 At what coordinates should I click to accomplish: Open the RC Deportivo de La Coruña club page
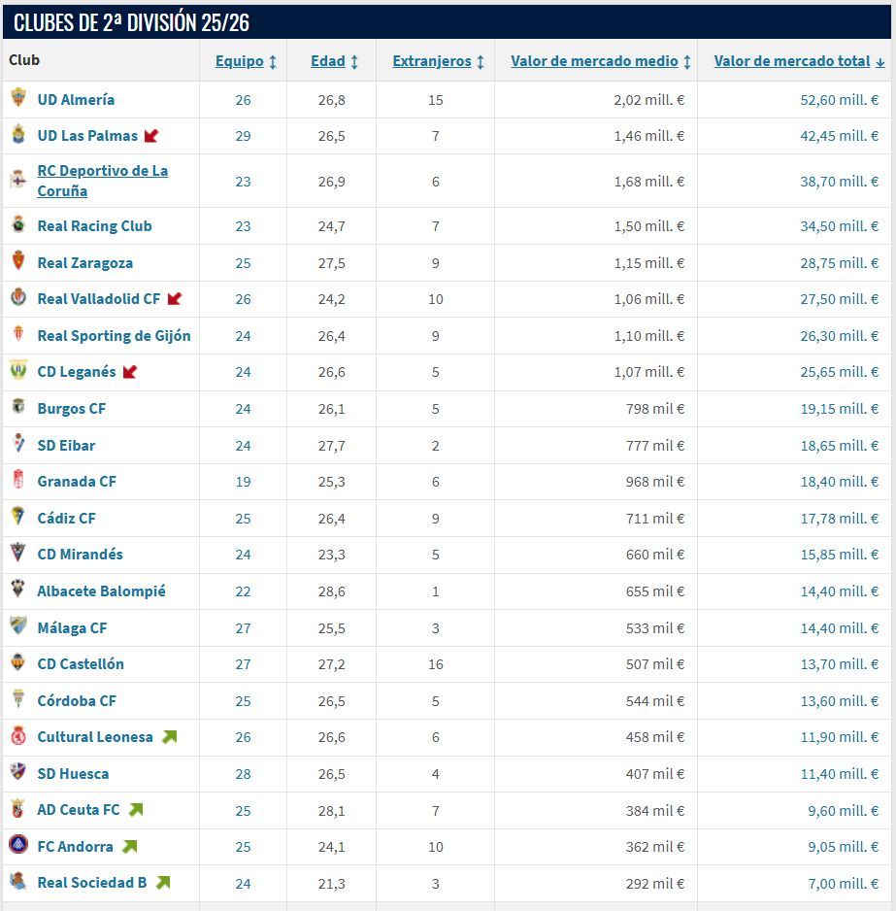(x=102, y=179)
